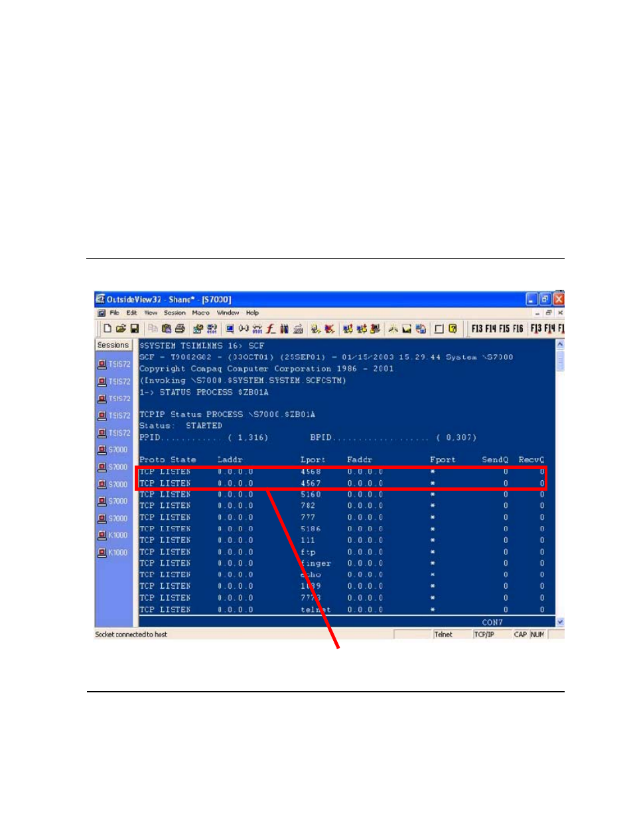Click the Faddr column header
The image size is (633, 819).
360,460
